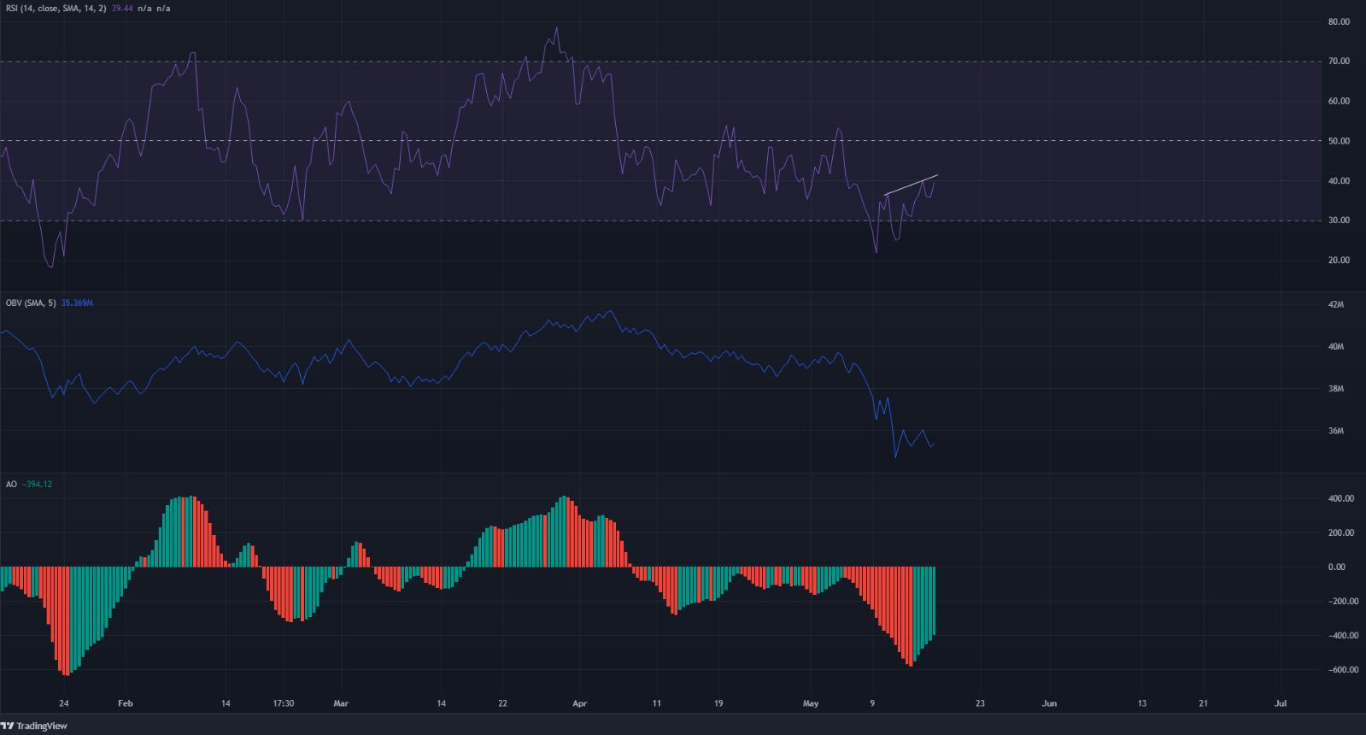This screenshot has height=735, width=1366.
Task: Click the 9 date label after May
Action: 872,704
